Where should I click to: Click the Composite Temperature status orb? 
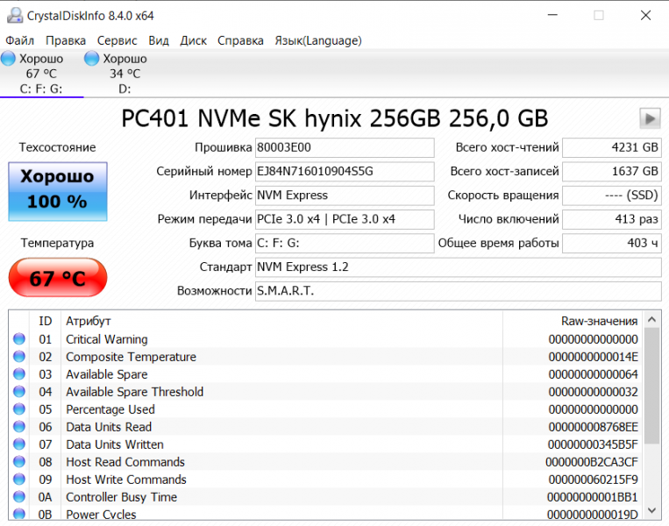click(19, 358)
